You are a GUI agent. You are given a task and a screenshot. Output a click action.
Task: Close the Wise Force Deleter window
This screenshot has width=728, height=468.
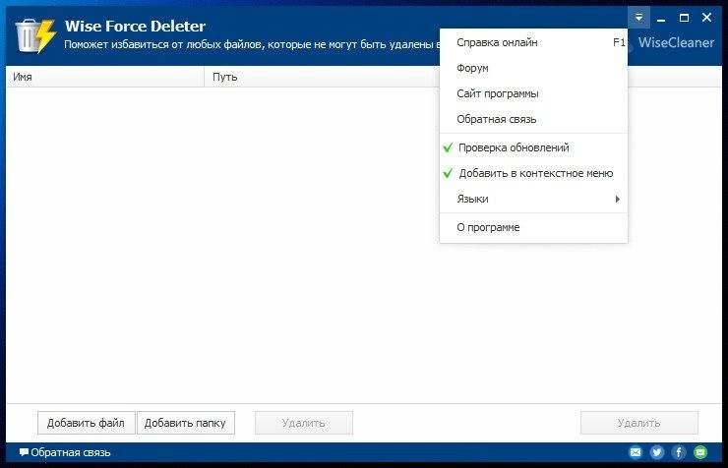click(706, 18)
